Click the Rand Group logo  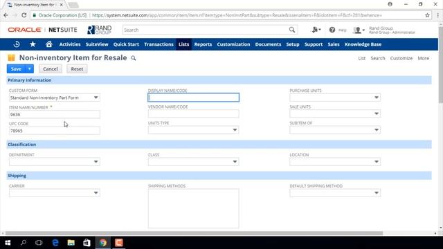click(x=100, y=30)
